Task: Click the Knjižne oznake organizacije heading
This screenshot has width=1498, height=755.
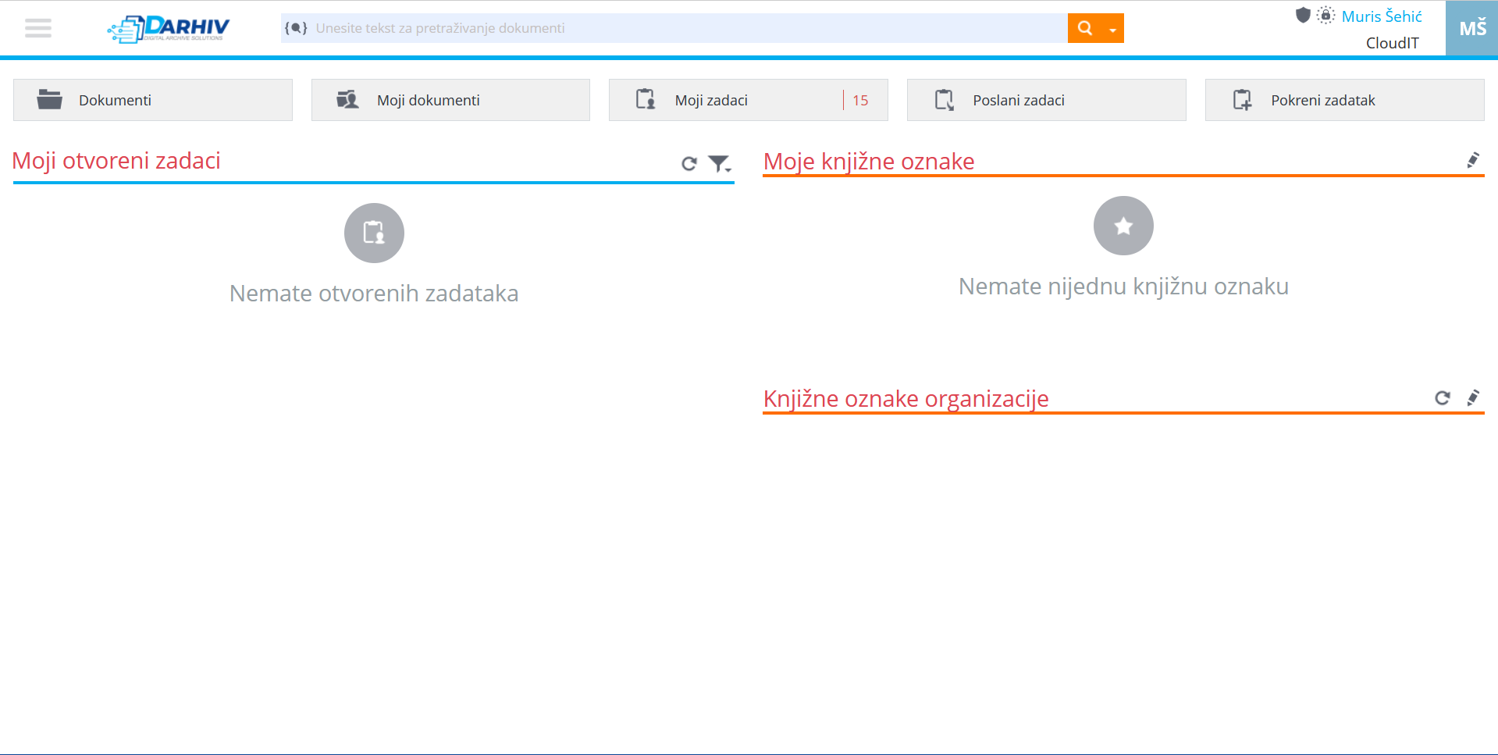Action: click(x=906, y=398)
